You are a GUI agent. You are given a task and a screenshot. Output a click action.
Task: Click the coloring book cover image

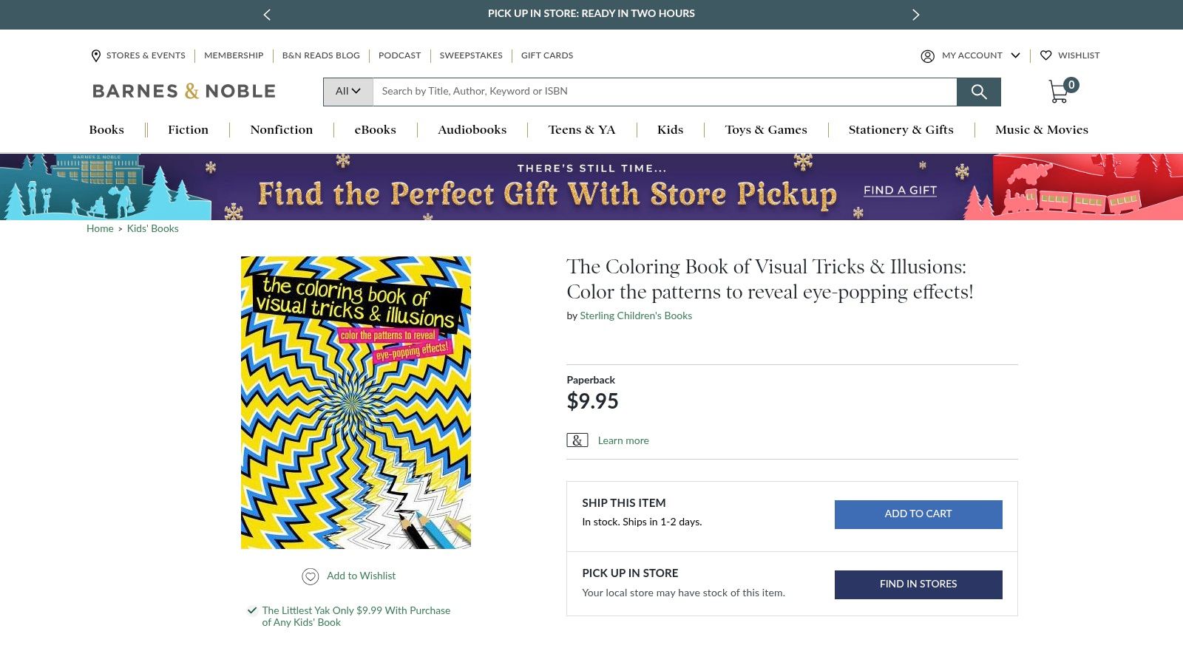356,402
